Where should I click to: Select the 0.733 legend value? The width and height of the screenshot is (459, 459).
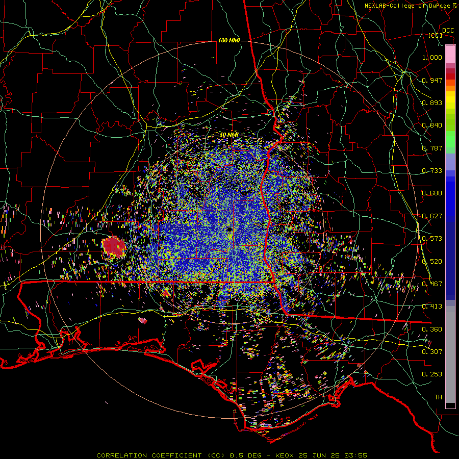pyautogui.click(x=432, y=171)
